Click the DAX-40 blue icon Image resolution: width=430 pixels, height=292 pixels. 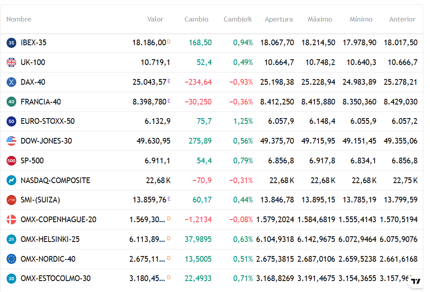coord(11,82)
